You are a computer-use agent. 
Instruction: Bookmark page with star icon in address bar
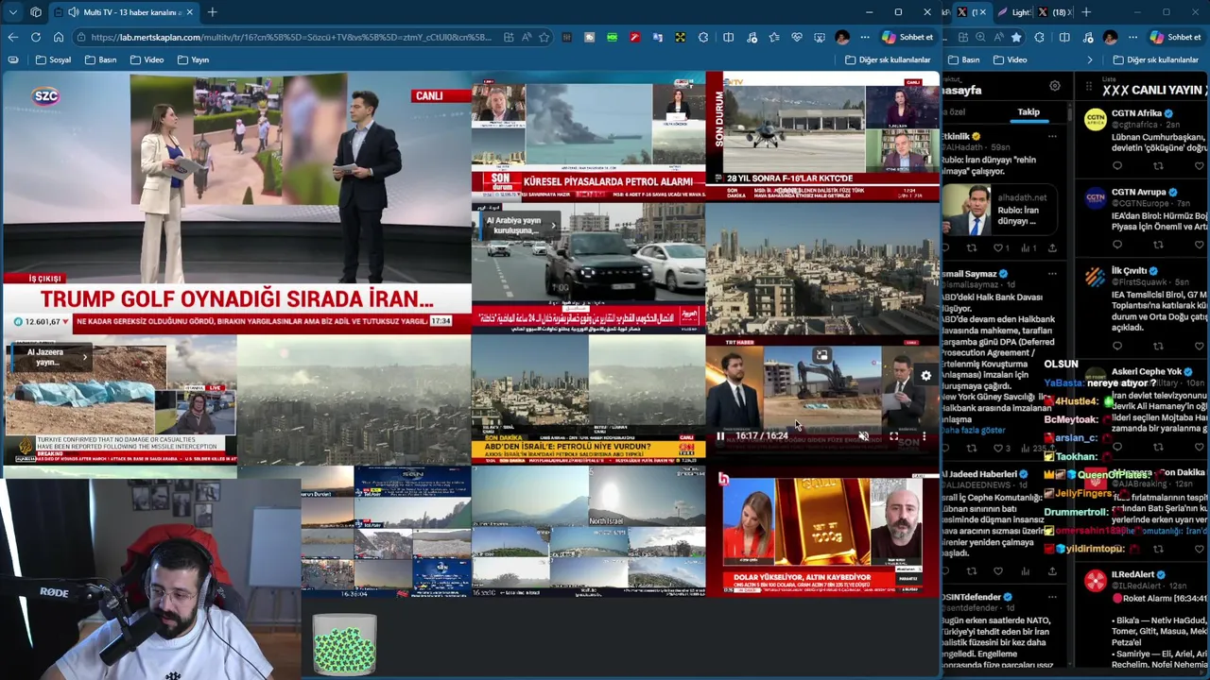(x=544, y=37)
